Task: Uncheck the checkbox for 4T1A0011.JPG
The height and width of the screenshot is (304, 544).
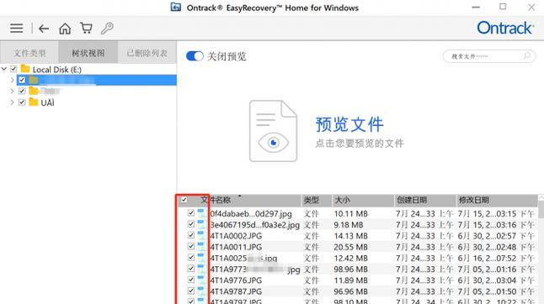Action: click(x=191, y=246)
